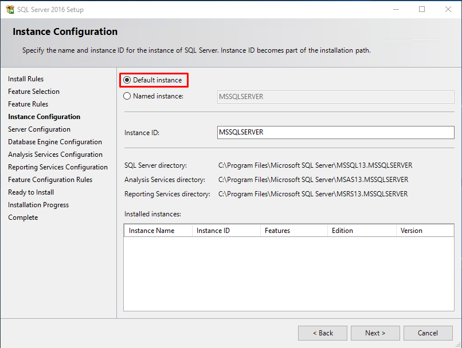Click the Named instance text field

click(335, 97)
